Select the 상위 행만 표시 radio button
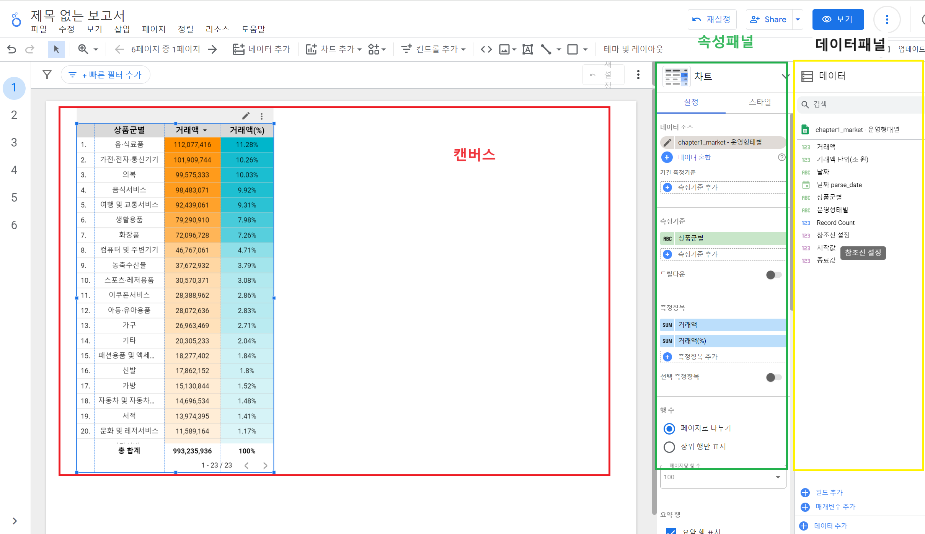The image size is (925, 534). pyautogui.click(x=669, y=447)
